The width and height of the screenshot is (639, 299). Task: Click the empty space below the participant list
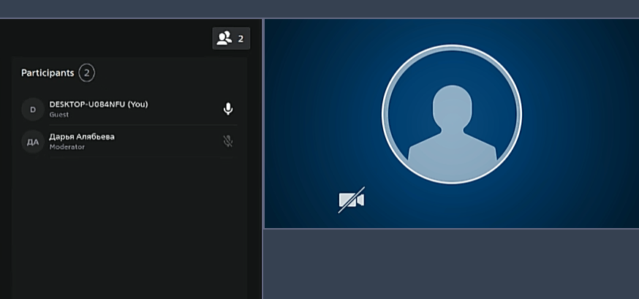coord(129,227)
